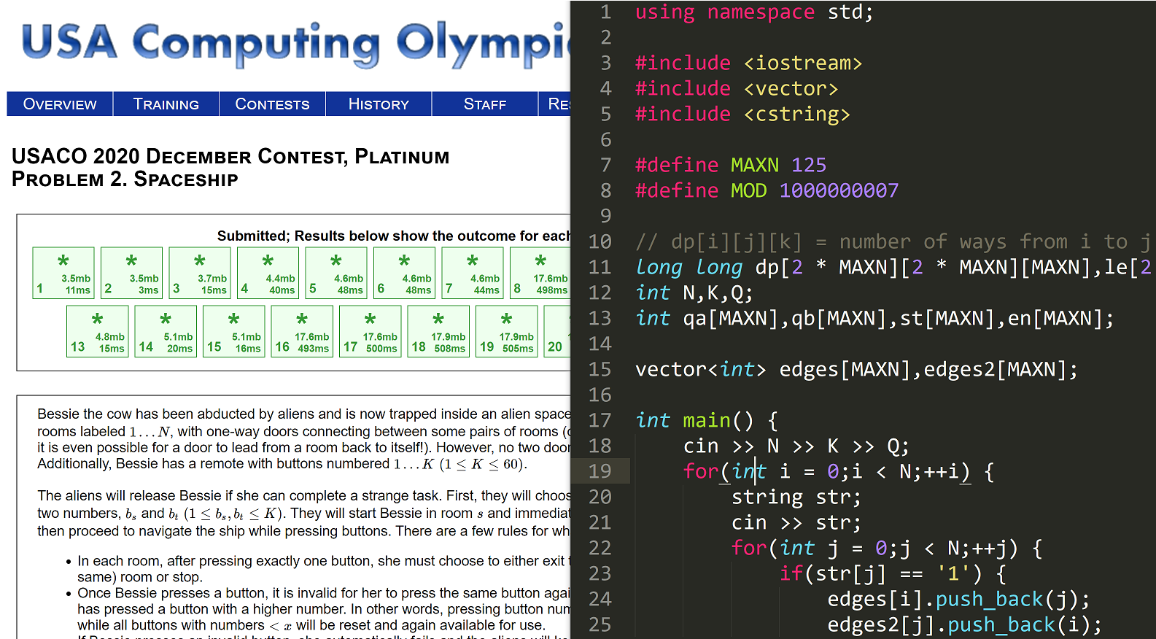1156x639 pixels.
Task: Open the Staff navigation tab
Action: (484, 104)
